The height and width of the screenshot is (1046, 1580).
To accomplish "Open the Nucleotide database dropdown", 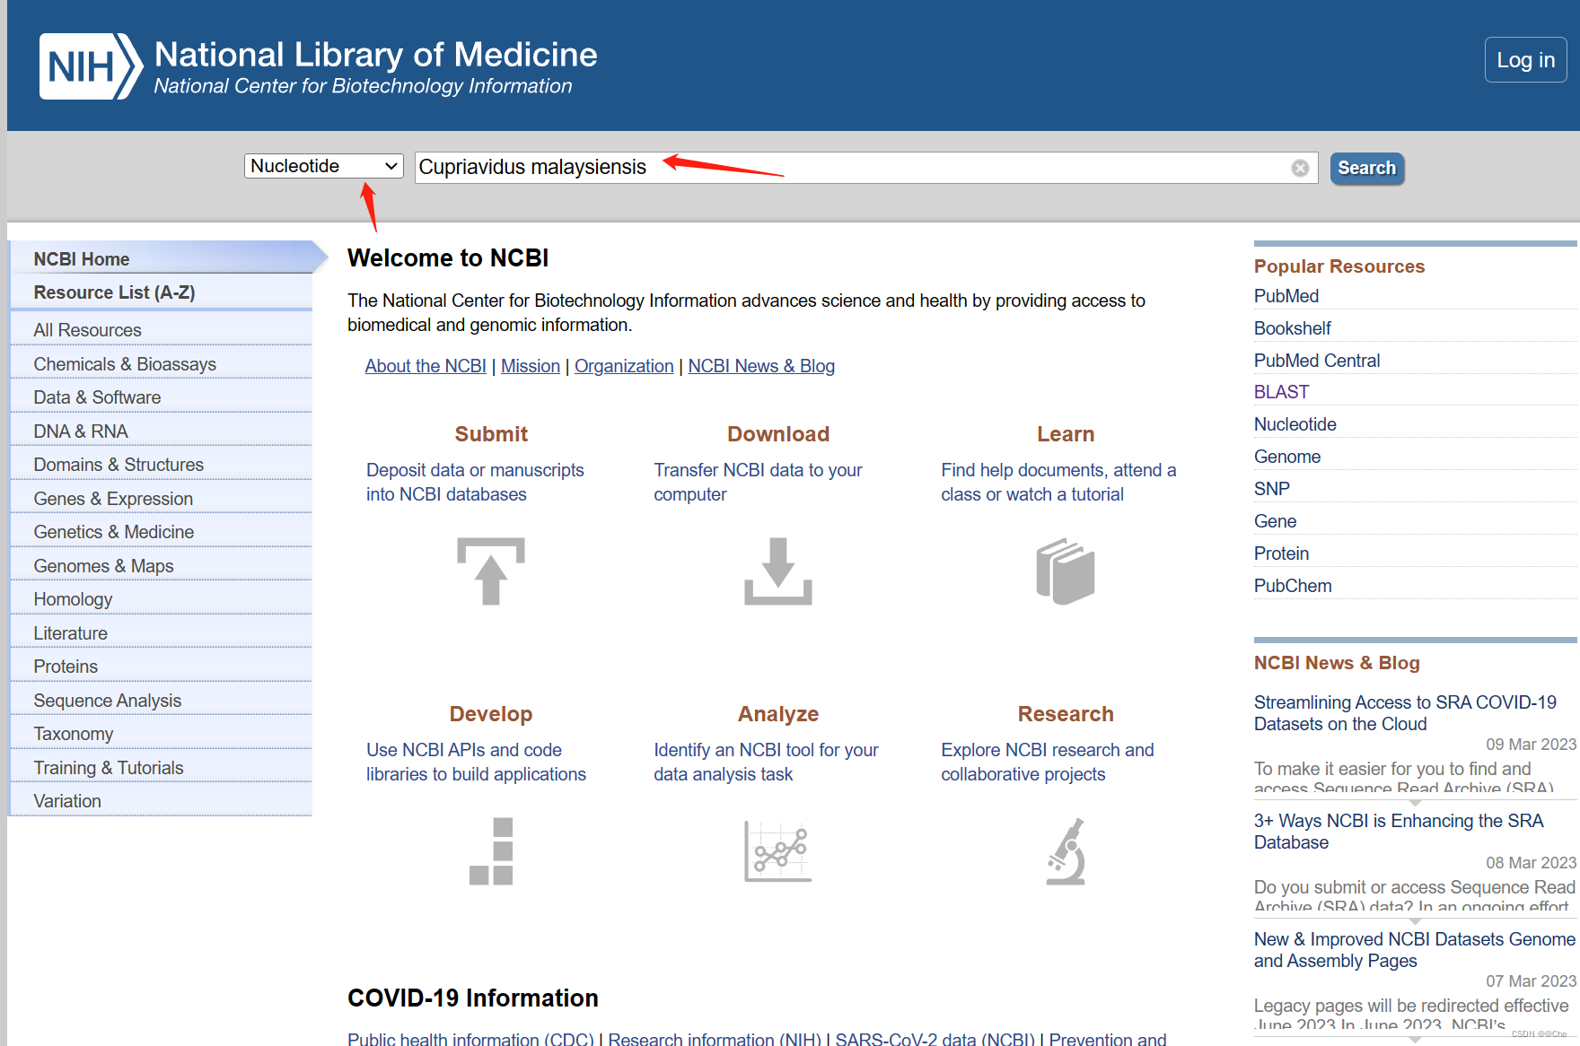I will coord(323,166).
